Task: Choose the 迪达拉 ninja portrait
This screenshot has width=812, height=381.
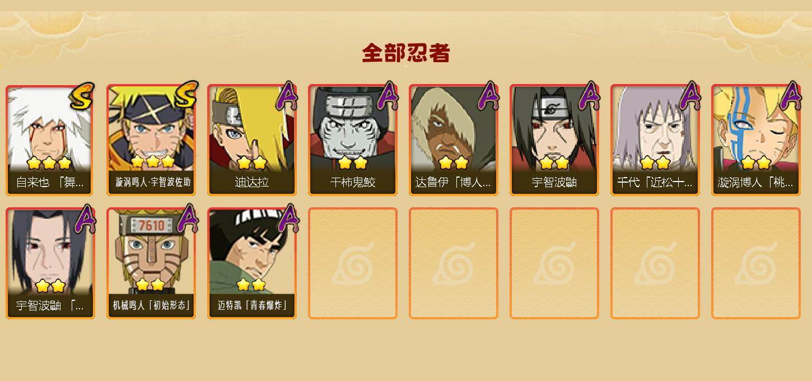Action: (x=252, y=140)
